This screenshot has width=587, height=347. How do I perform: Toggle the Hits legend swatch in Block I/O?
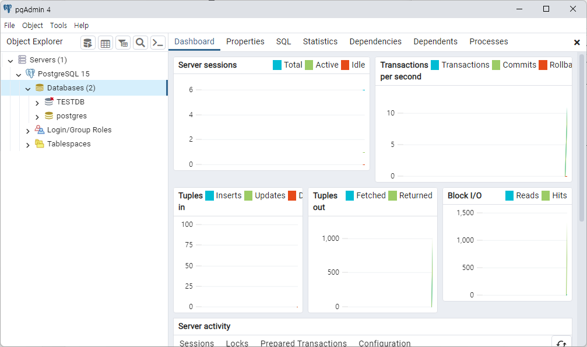point(546,195)
